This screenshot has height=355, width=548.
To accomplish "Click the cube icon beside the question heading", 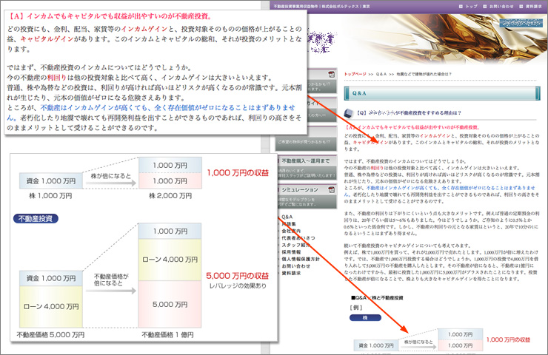I will point(349,113).
